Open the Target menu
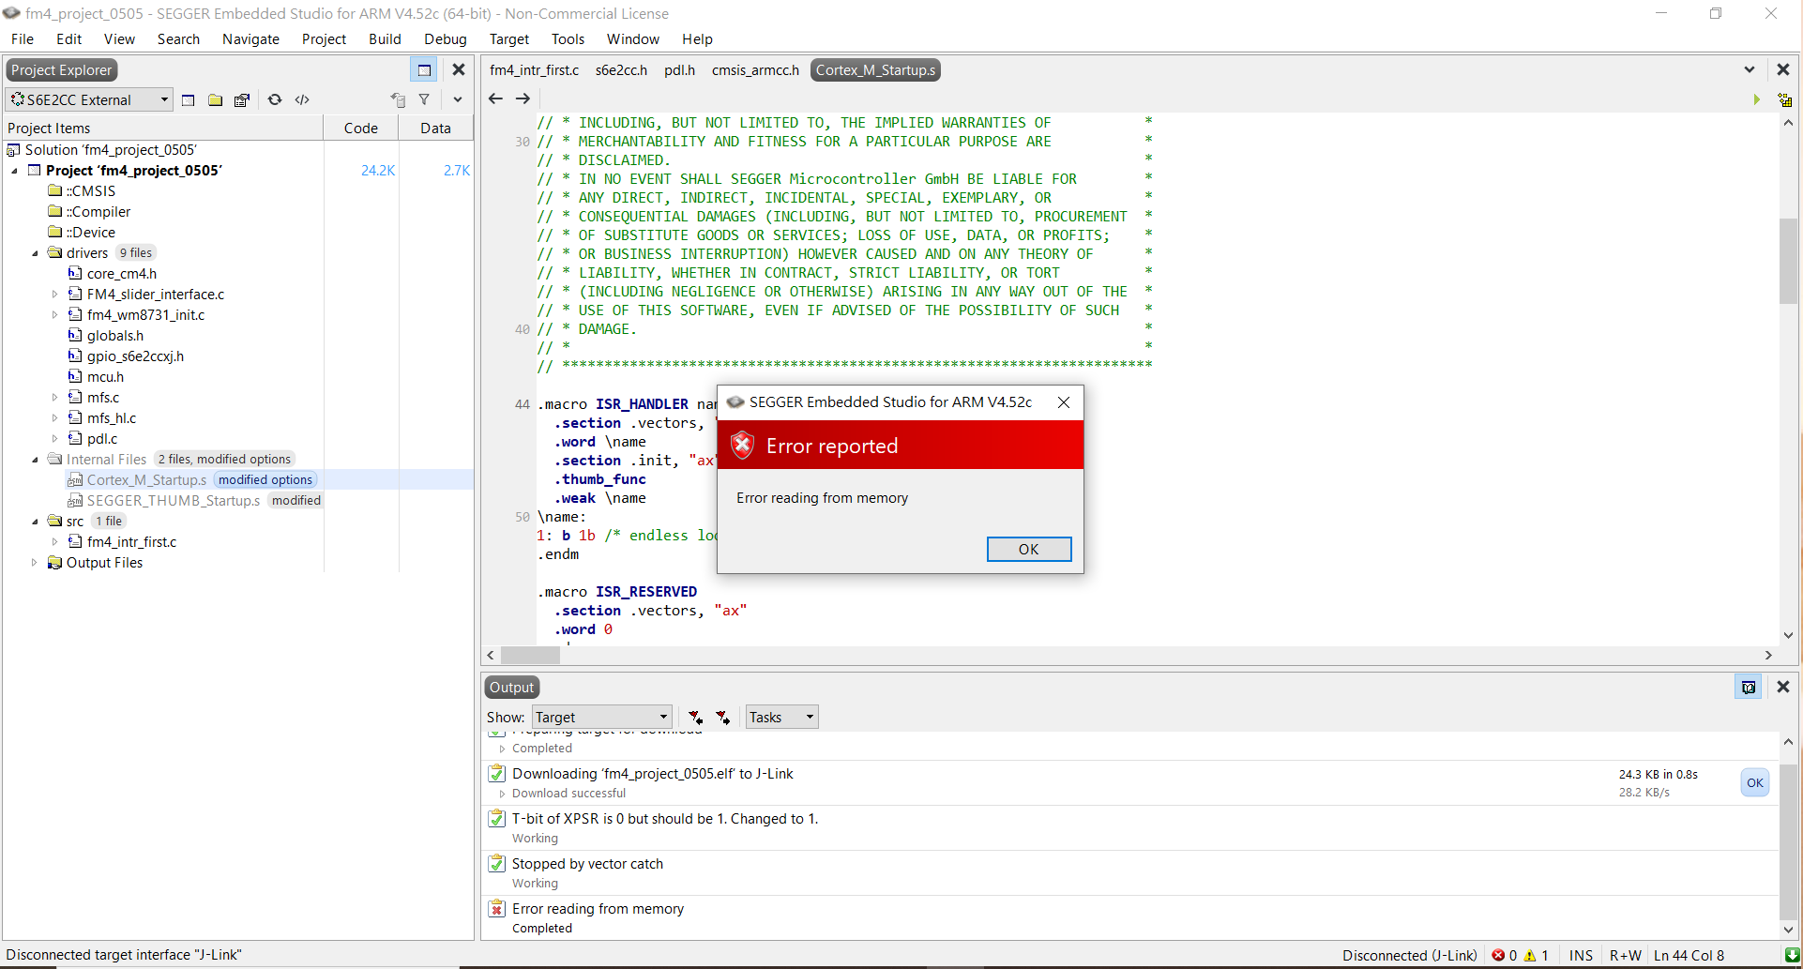 509,38
